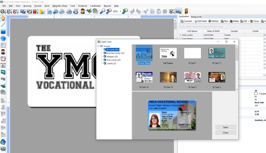Click the delete card red X icon
Image resolution: width=266 pixels, height=153 pixels.
(35, 12)
